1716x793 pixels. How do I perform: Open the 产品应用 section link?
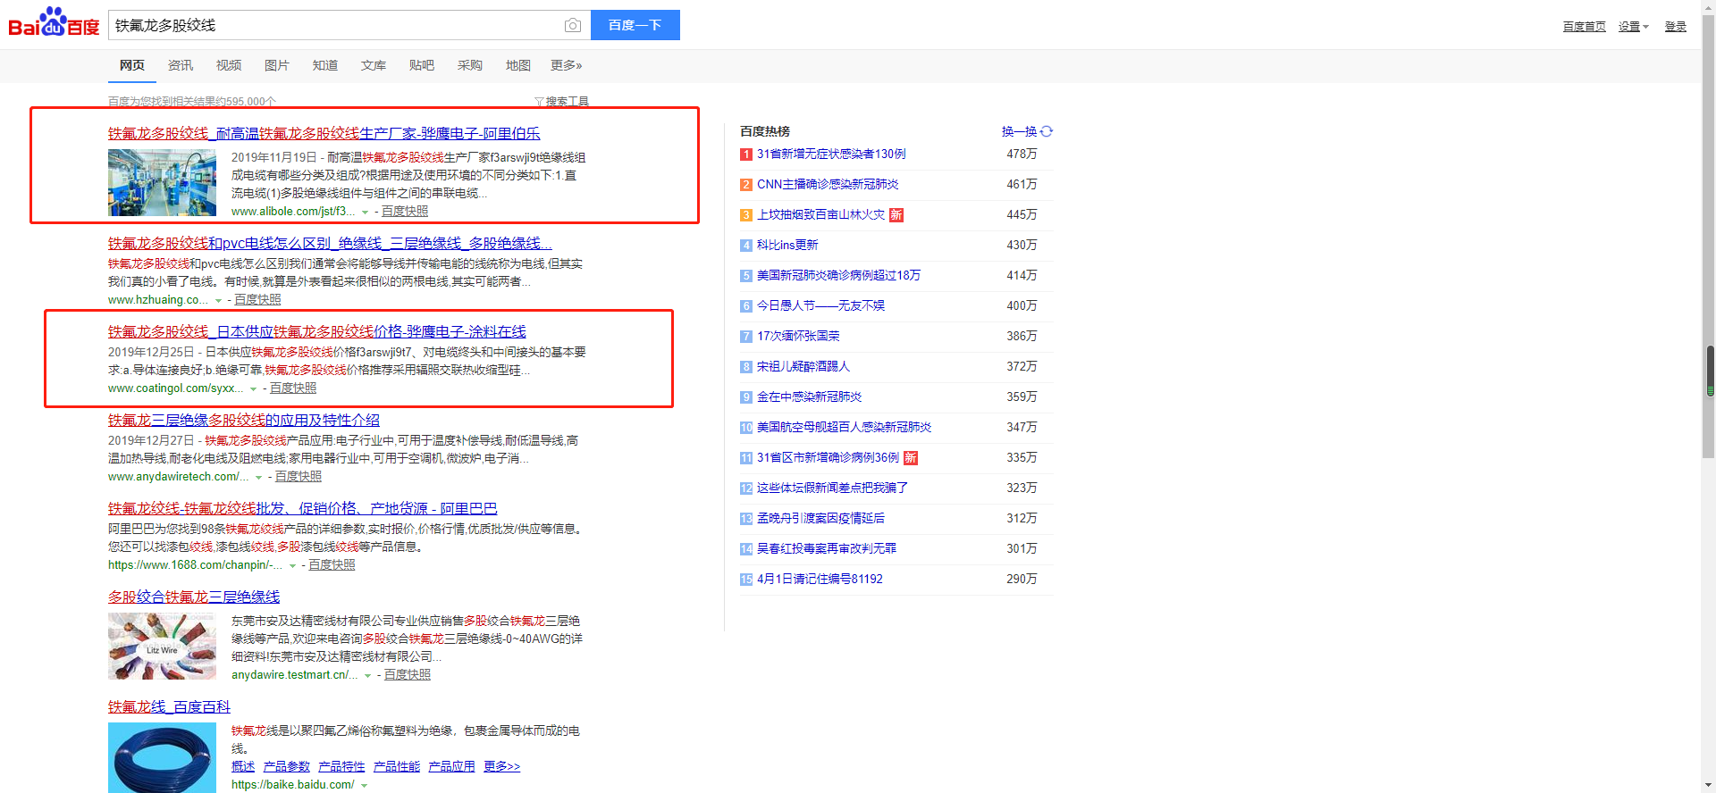451,767
